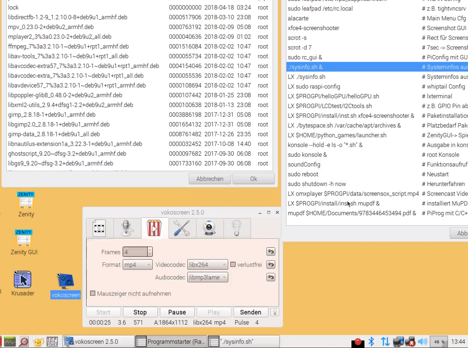Increase Frames using the spinbox arrow

(x=150, y=250)
